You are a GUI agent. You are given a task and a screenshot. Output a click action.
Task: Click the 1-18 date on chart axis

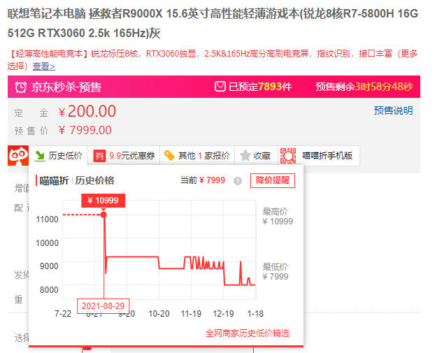pyautogui.click(x=255, y=314)
